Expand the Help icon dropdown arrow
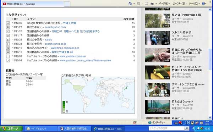Image resolution: width=213 pixels, height=132 pixels. coord(206,4)
